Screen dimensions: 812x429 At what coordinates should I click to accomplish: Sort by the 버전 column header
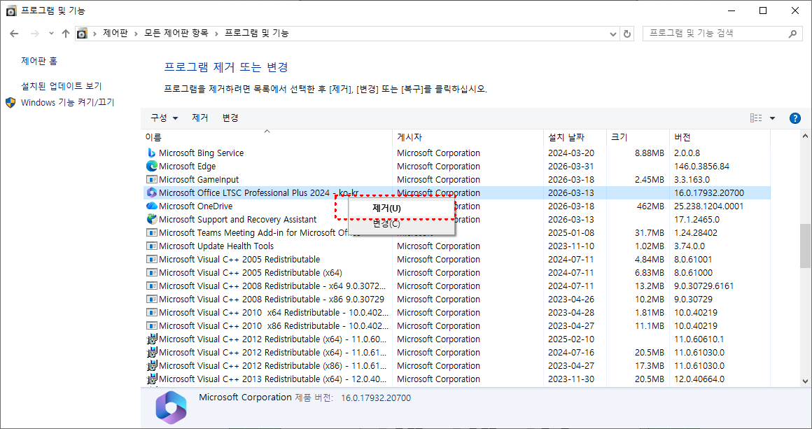[720, 138]
